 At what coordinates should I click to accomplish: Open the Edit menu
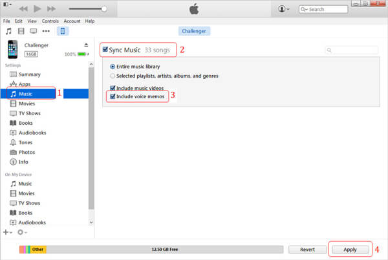tap(19, 21)
